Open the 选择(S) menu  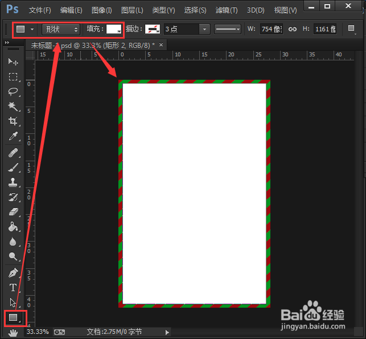pos(195,10)
